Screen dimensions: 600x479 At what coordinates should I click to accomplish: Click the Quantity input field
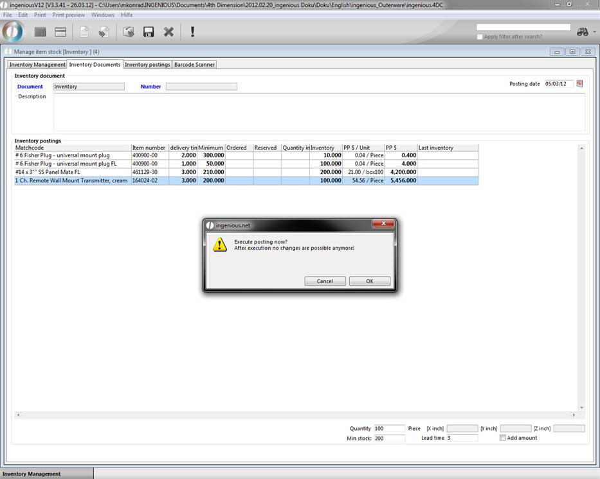[388, 428]
